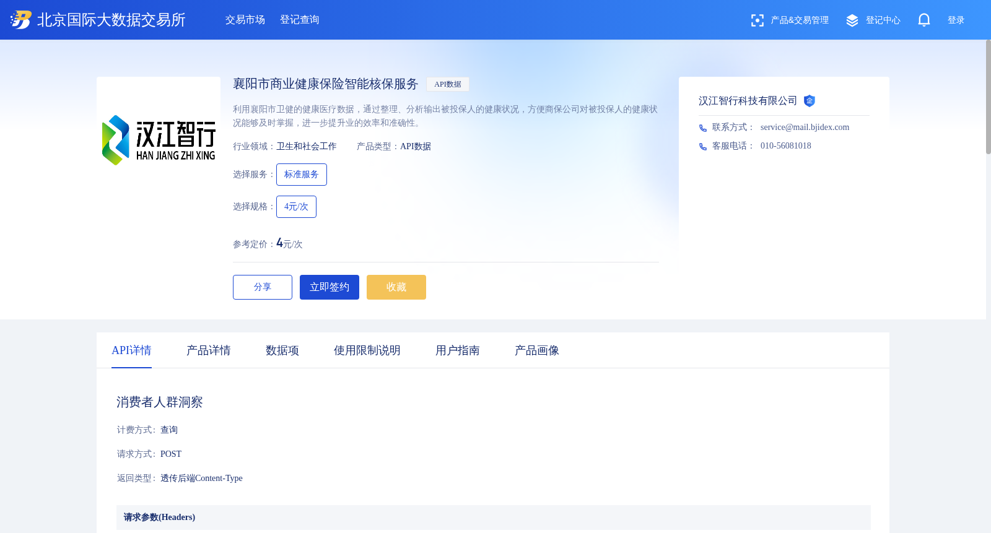Screen dimensions: 991x533
Task: Open the notification bell icon
Action: click(x=924, y=20)
